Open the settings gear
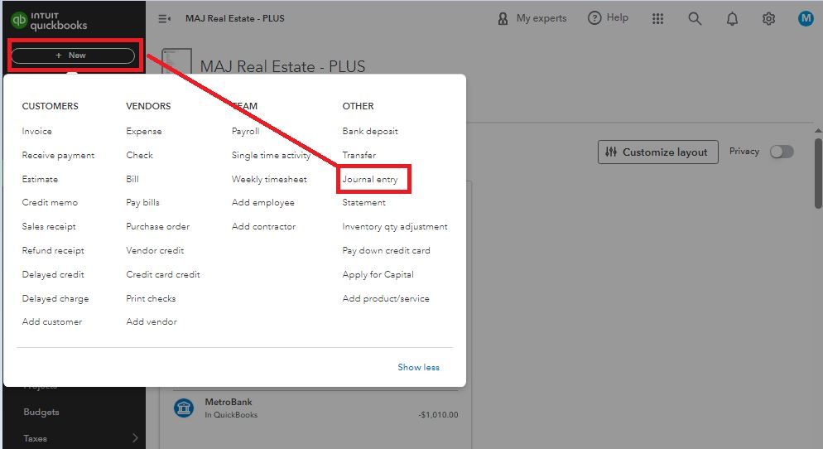 coord(768,19)
